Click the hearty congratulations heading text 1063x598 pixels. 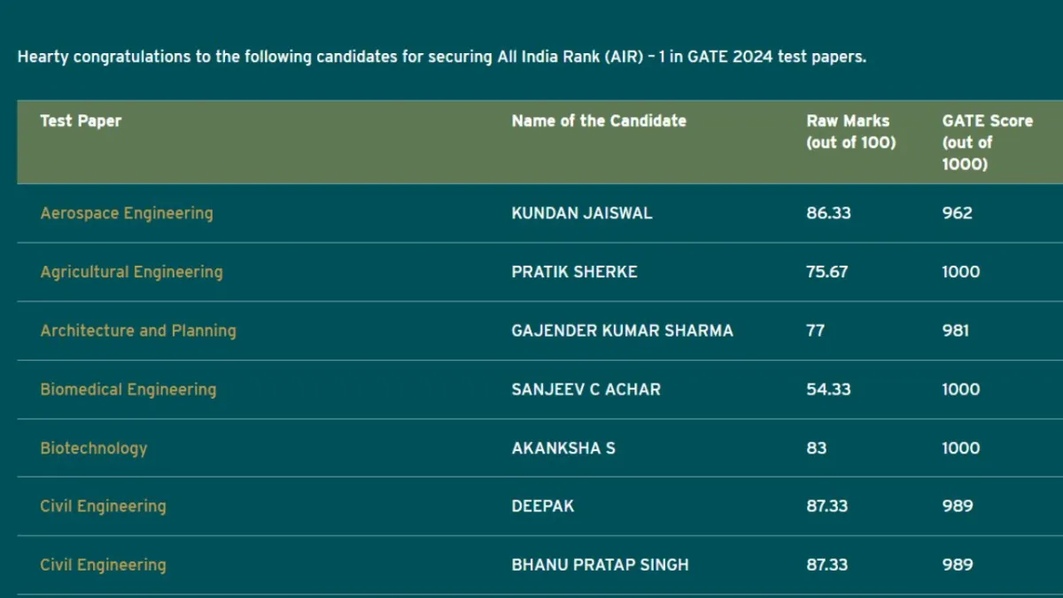pos(441,58)
